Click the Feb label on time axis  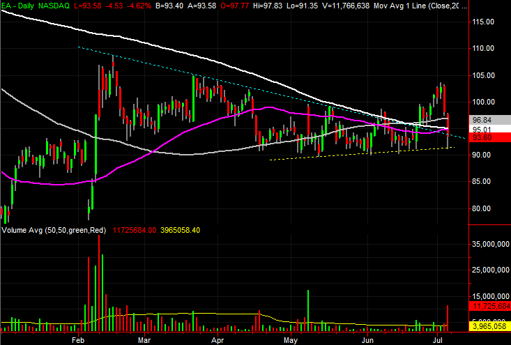point(78,340)
